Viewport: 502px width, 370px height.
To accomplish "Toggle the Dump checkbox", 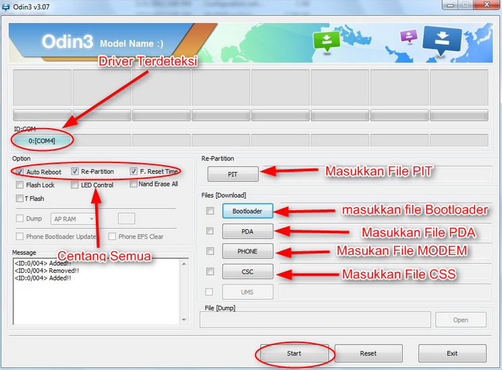I will tap(20, 218).
